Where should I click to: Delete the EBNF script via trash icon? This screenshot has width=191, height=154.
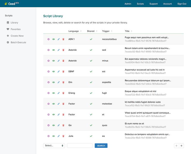(63, 72)
